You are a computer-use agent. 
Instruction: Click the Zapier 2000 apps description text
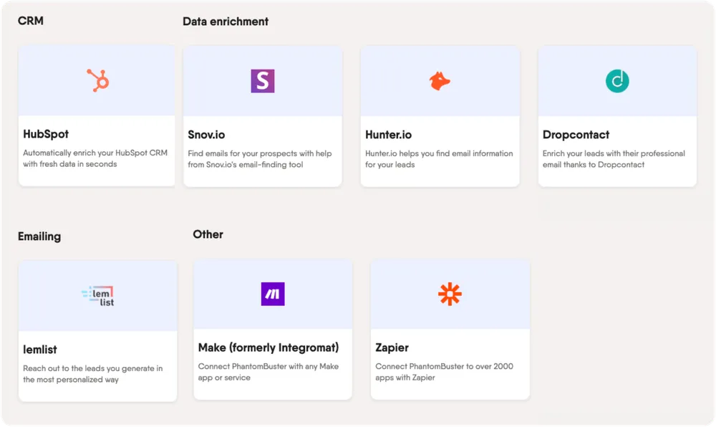444,372
